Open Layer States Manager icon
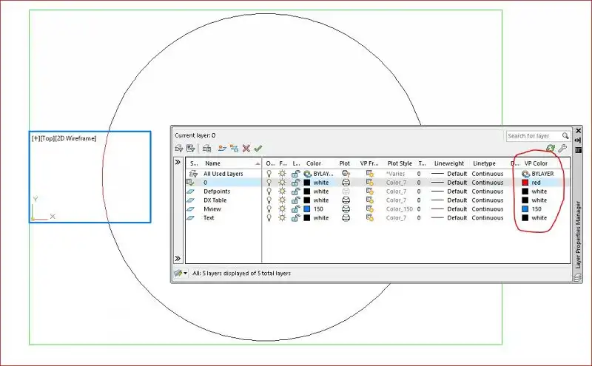Image resolution: width=592 pixels, height=366 pixels. click(206, 149)
